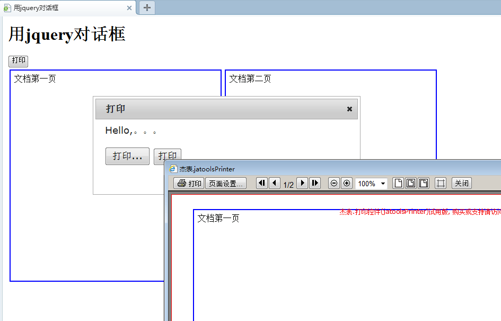Screen dimensions: 501x321
Task: Go to next page in preview
Action: point(302,183)
